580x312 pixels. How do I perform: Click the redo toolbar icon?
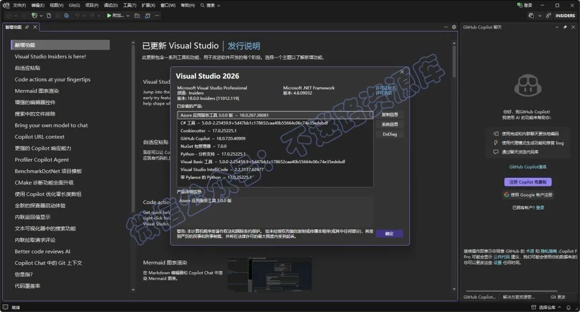click(92, 16)
